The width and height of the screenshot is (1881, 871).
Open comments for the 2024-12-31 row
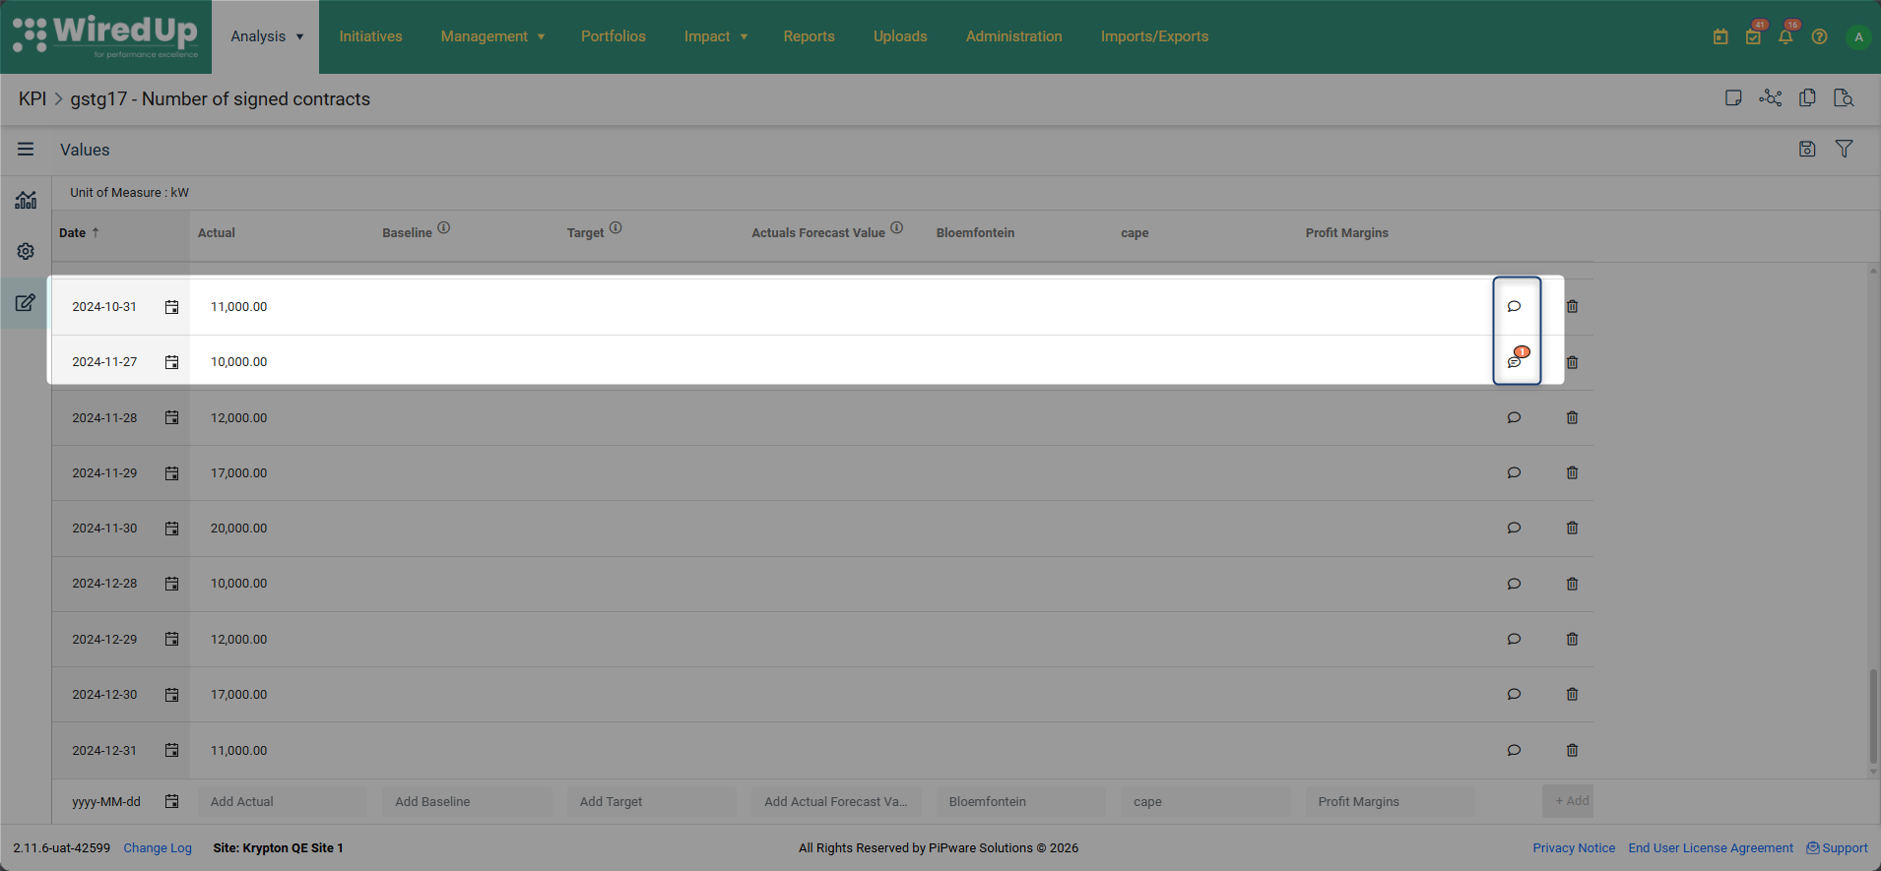click(x=1514, y=750)
